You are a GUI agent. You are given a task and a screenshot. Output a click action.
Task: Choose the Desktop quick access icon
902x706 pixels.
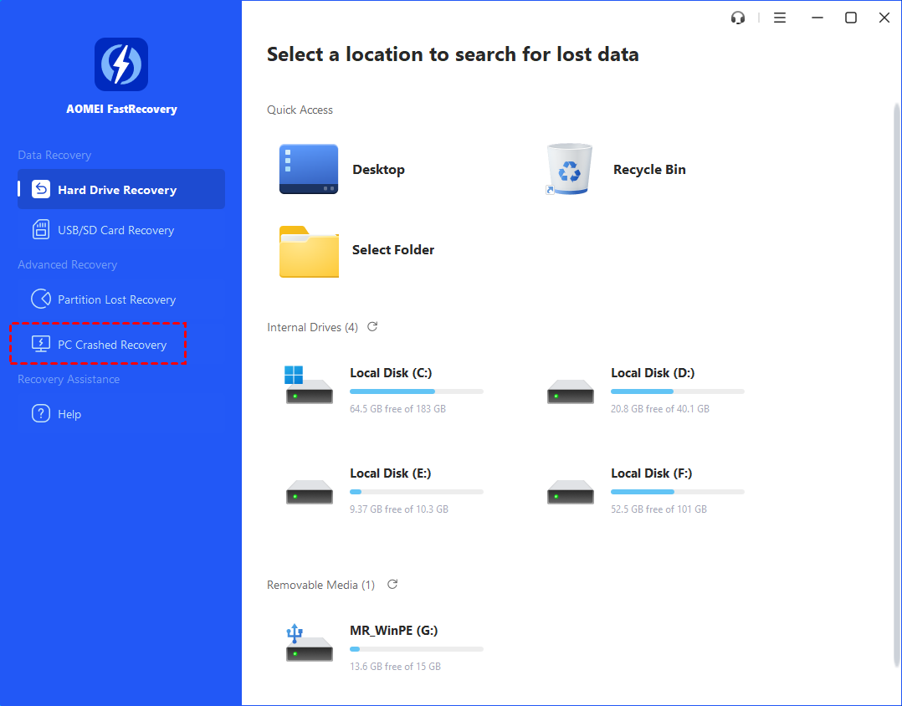tap(308, 169)
